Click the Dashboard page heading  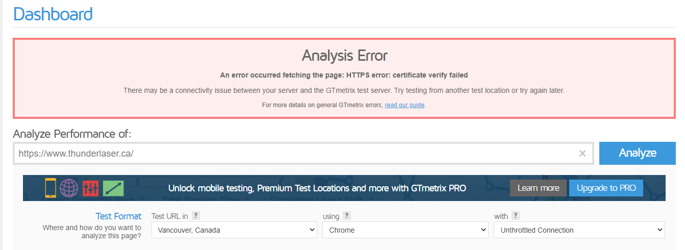[53, 14]
